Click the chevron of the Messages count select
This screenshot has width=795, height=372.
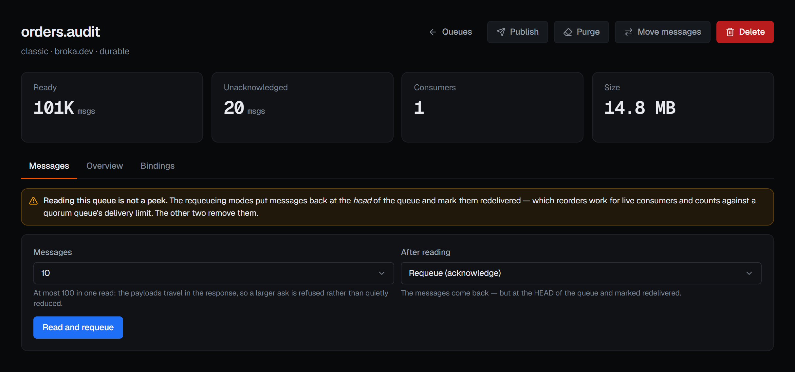tap(381, 273)
